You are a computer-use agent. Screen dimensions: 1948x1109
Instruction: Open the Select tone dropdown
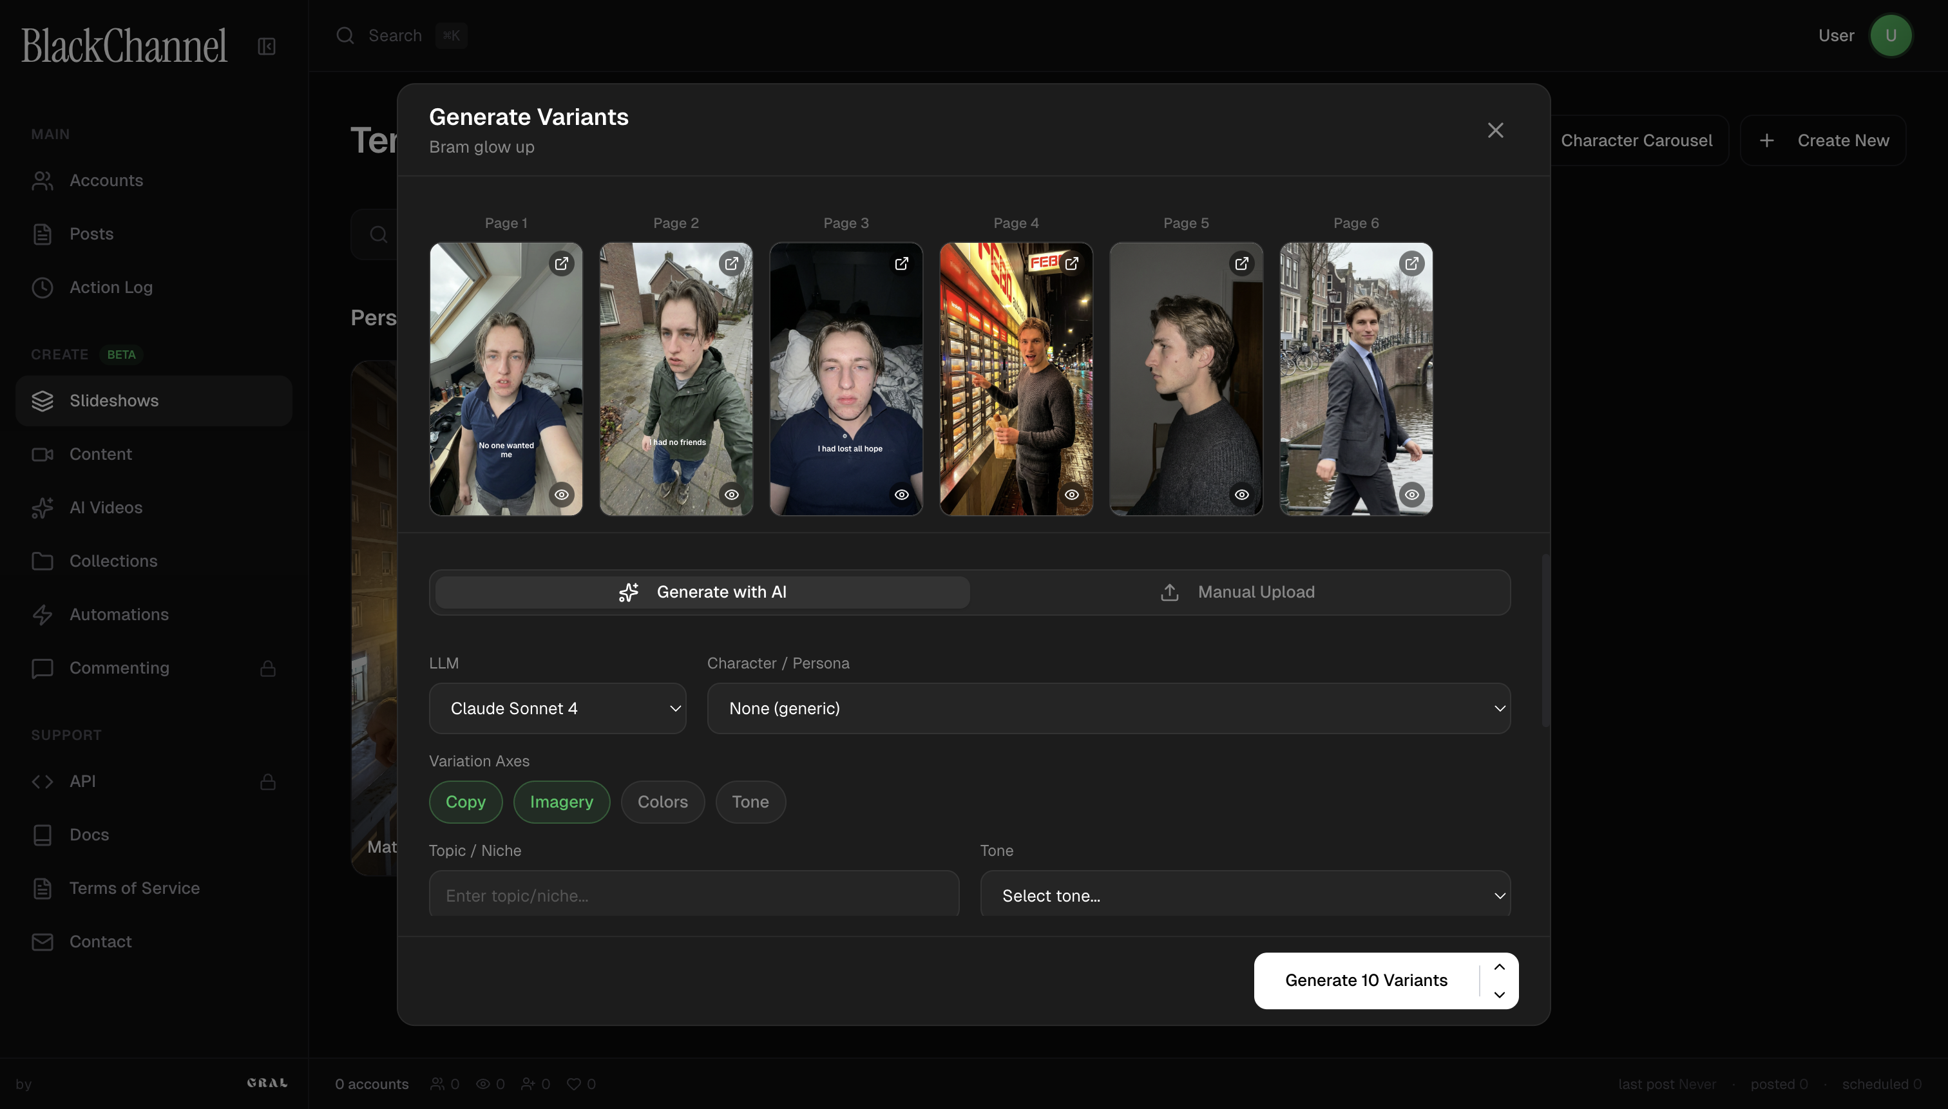coord(1244,895)
